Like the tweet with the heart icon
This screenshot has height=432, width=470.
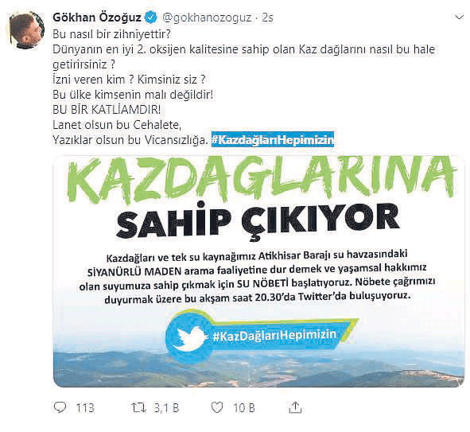pos(217,407)
